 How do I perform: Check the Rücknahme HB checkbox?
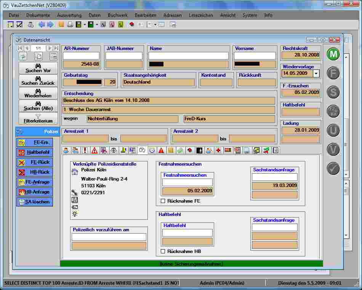click(163, 251)
